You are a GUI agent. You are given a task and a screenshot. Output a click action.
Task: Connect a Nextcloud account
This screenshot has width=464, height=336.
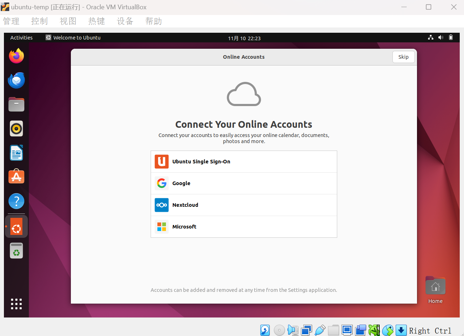pyautogui.click(x=244, y=205)
